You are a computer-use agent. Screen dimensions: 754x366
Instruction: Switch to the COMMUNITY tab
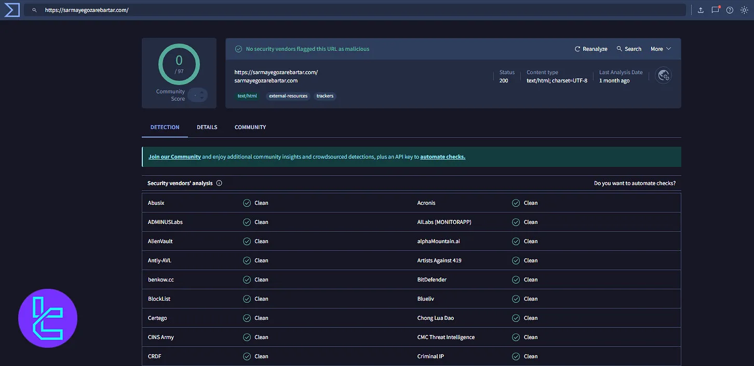point(250,127)
